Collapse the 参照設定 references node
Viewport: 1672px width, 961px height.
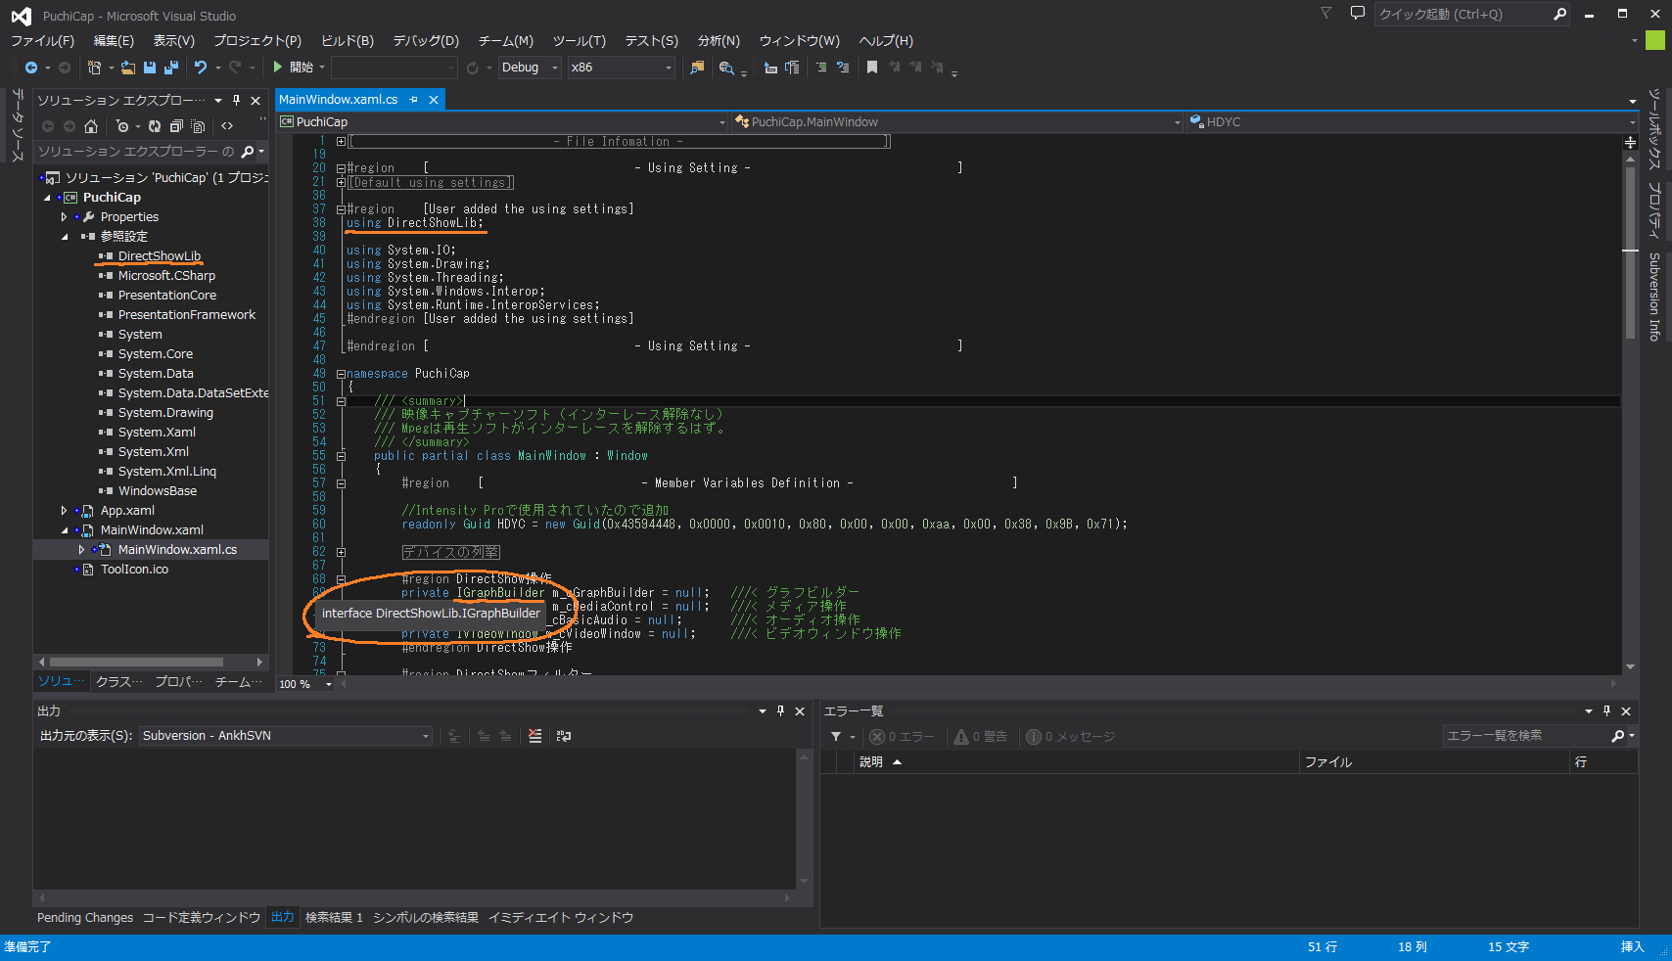65,237
